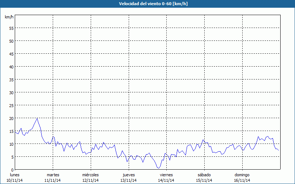Image resolution: width=295 pixels, height=184 pixels.
Task: Click the 10/11/14 date label
Action: pyautogui.click(x=15, y=180)
